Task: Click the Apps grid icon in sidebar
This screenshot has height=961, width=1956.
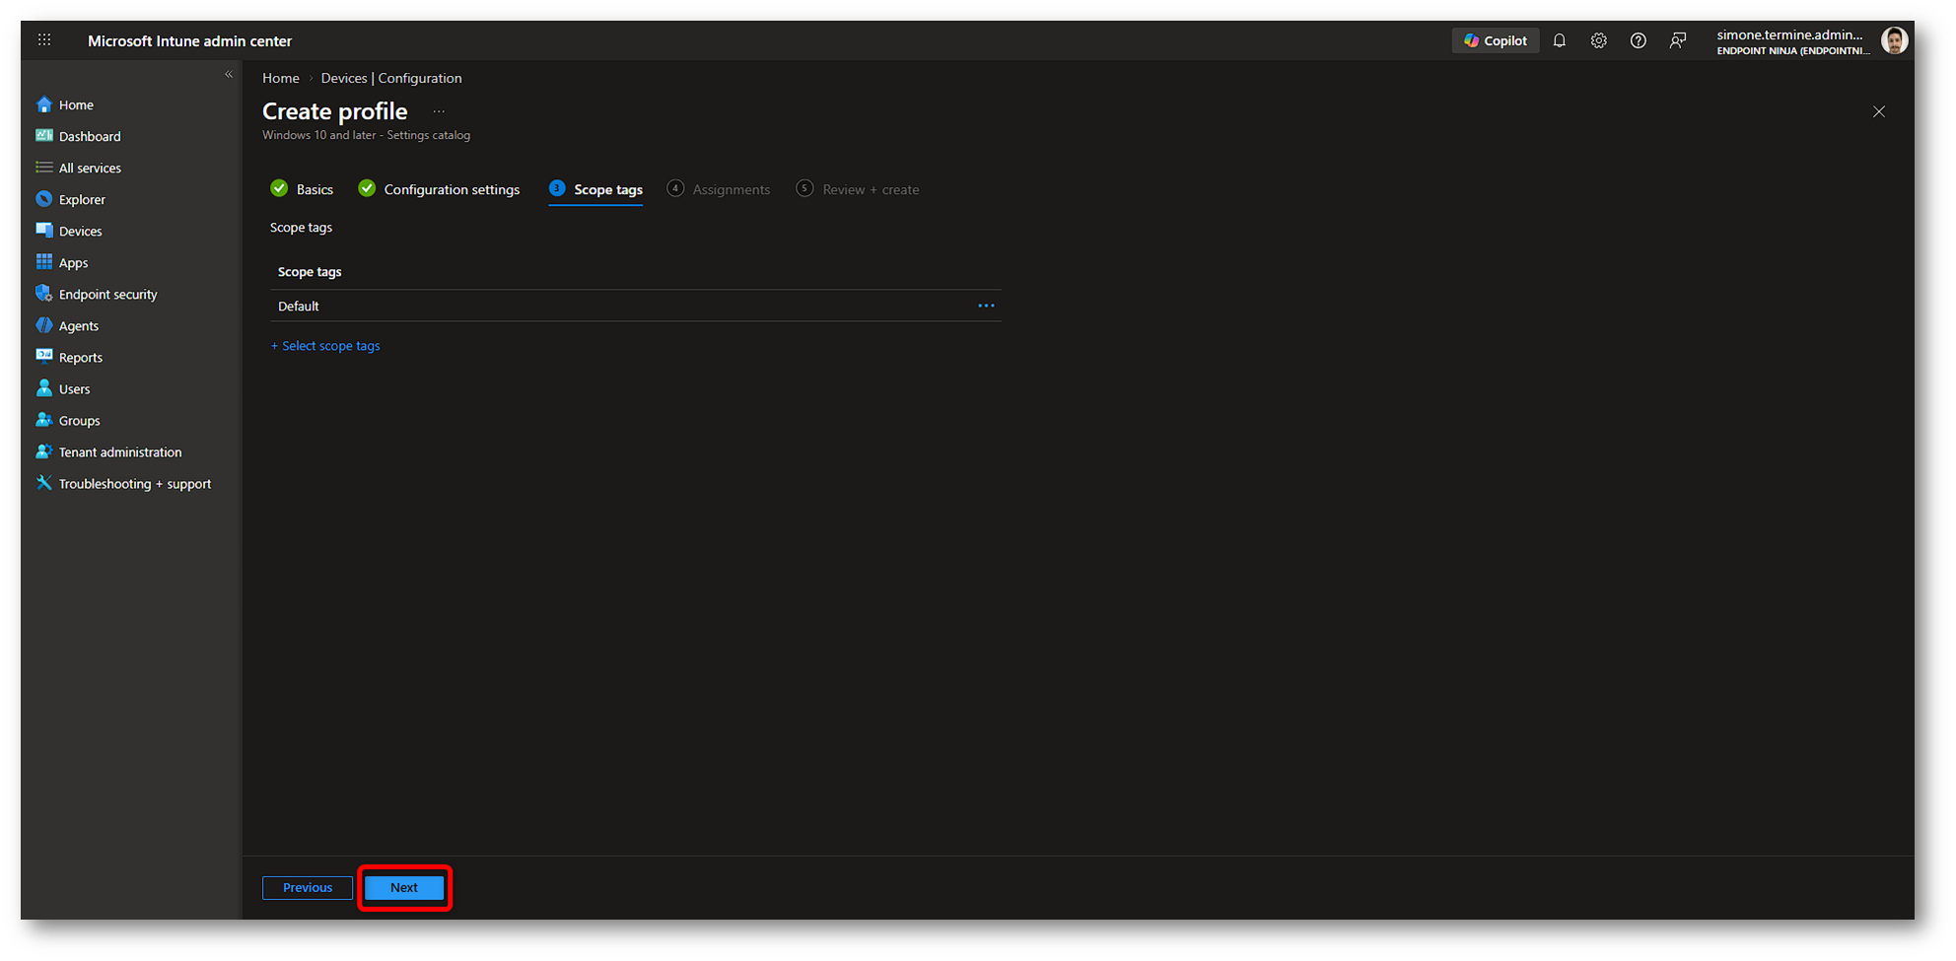Action: (44, 262)
